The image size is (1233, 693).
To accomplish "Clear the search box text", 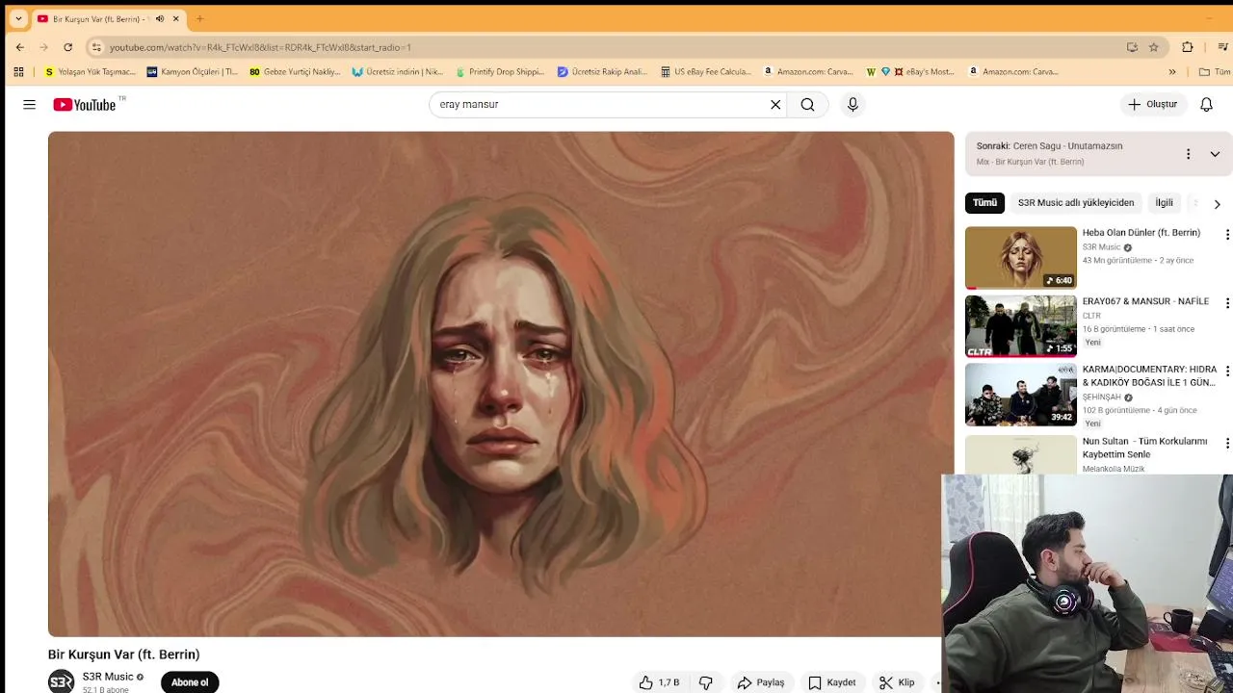I will click(775, 104).
